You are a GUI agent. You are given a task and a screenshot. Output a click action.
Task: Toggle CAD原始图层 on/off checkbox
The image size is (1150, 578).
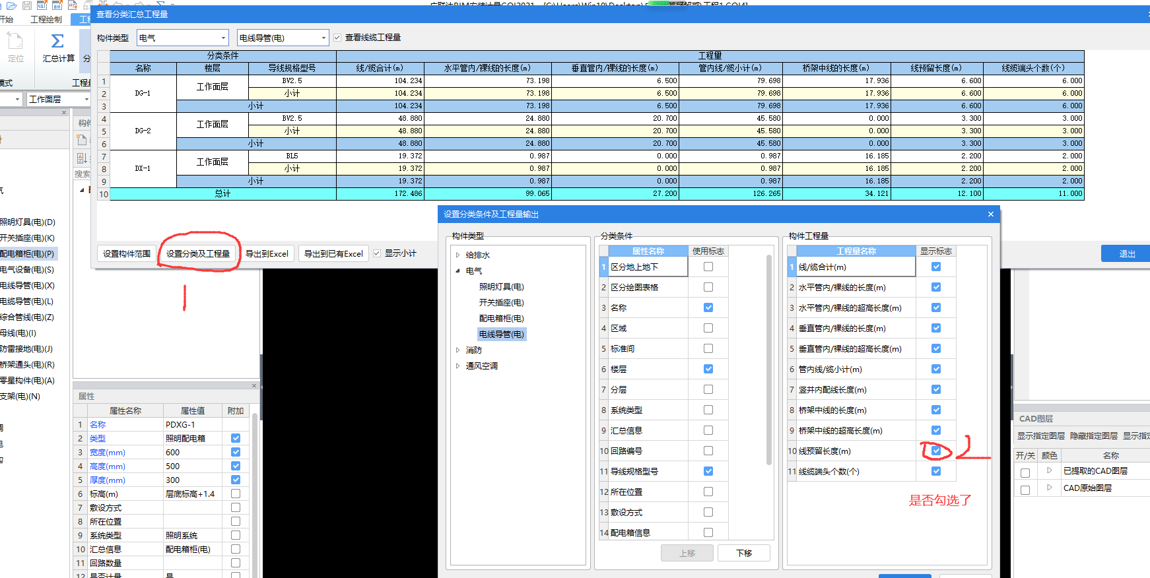click(1025, 490)
